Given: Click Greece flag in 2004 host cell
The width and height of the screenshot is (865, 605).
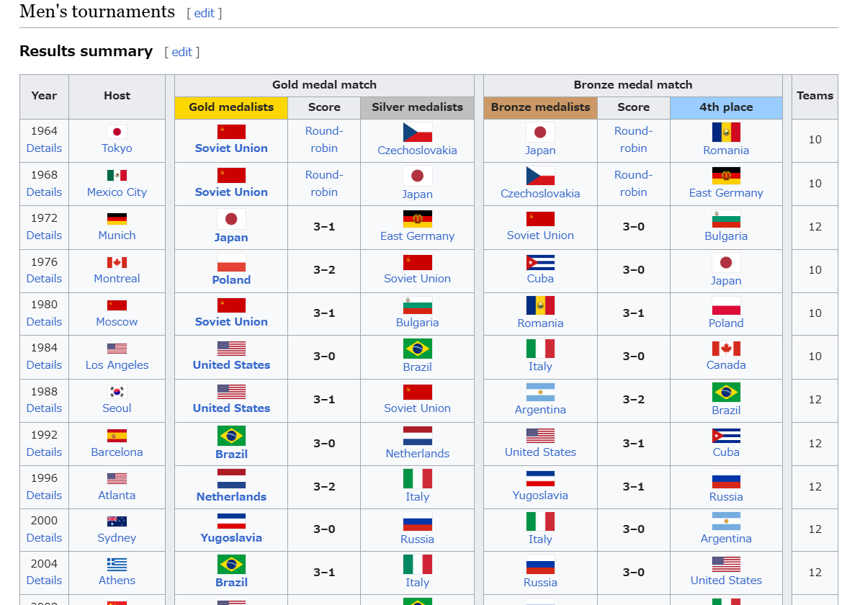Looking at the screenshot, I should (117, 564).
